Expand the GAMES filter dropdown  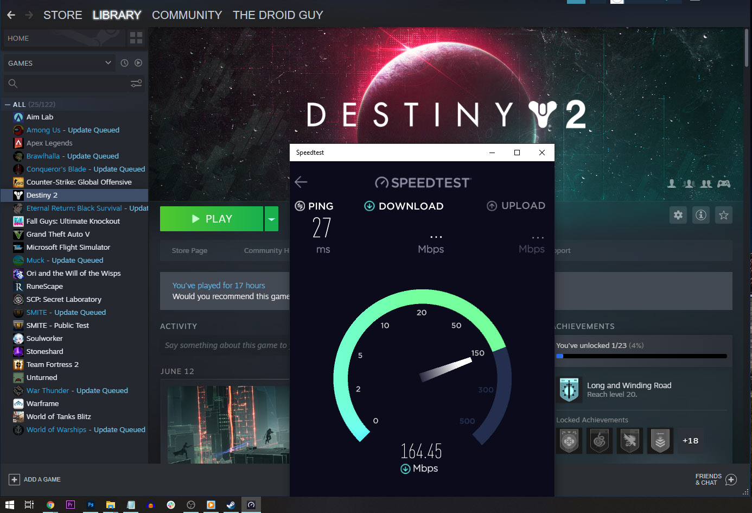point(108,63)
